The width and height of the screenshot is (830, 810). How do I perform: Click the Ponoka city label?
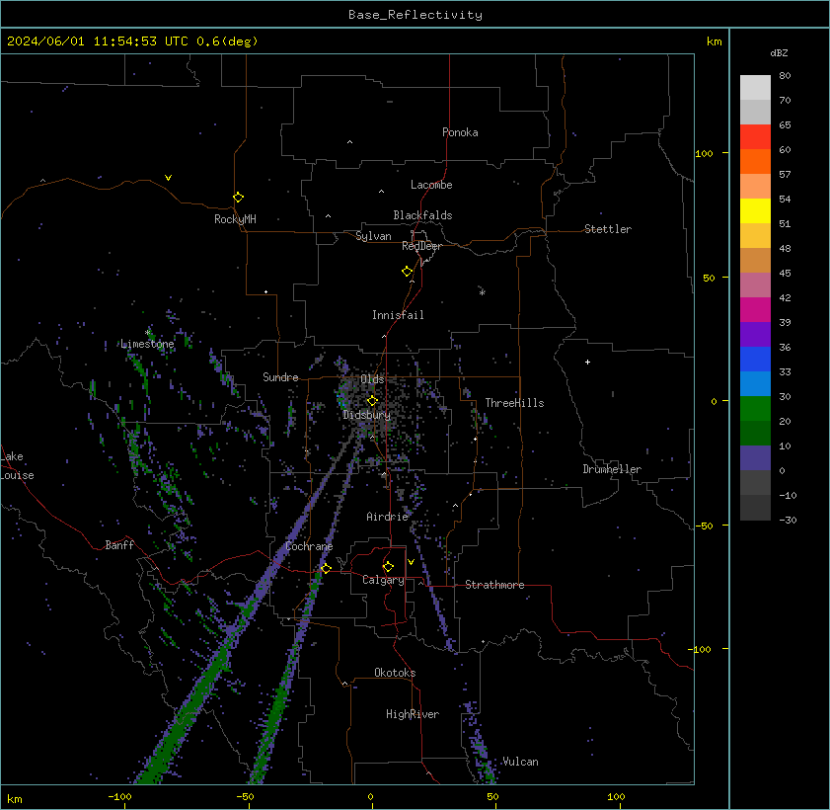[x=460, y=132]
